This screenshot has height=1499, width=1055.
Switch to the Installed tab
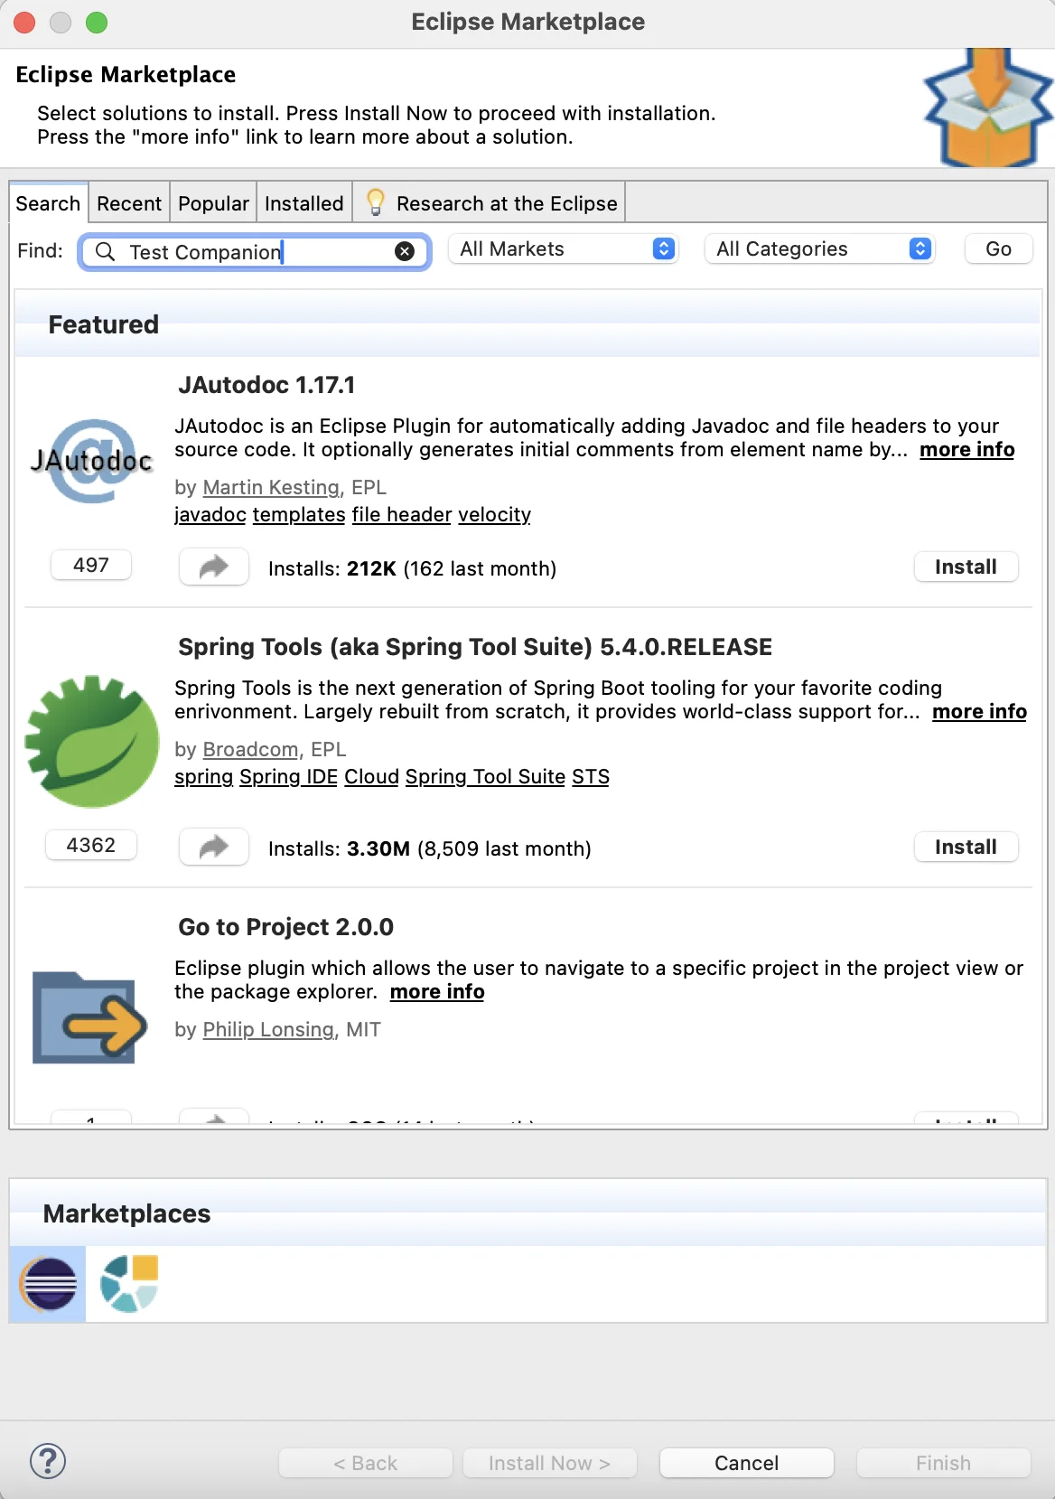click(x=304, y=203)
